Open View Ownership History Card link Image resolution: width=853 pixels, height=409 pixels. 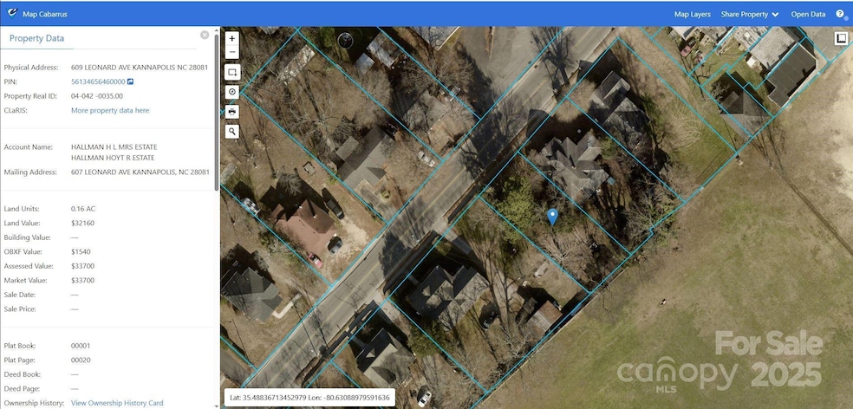pos(117,403)
